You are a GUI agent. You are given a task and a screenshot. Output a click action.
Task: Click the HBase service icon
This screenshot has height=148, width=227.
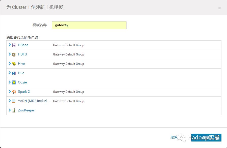[14, 45]
